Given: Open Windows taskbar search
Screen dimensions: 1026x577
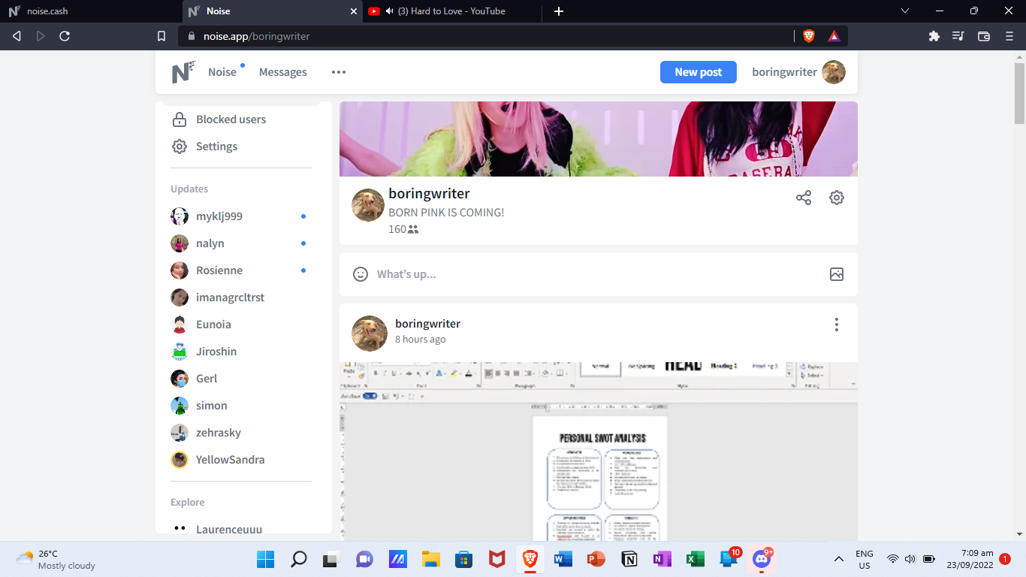Looking at the screenshot, I should click(x=298, y=559).
